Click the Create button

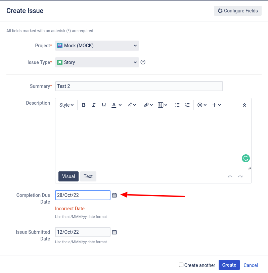coord(229,265)
